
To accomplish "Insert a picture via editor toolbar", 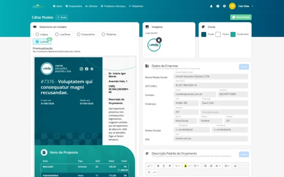I will 235,166.
